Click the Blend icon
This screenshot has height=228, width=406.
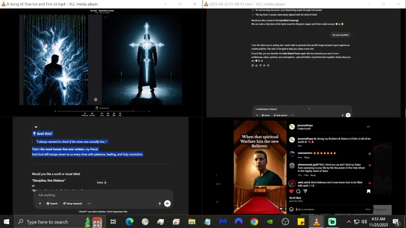coord(114,113)
